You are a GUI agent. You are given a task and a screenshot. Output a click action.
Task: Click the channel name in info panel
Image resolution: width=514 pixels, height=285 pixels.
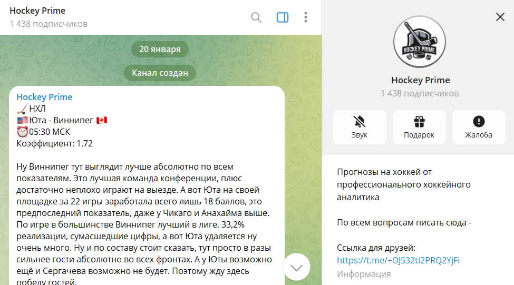point(420,80)
